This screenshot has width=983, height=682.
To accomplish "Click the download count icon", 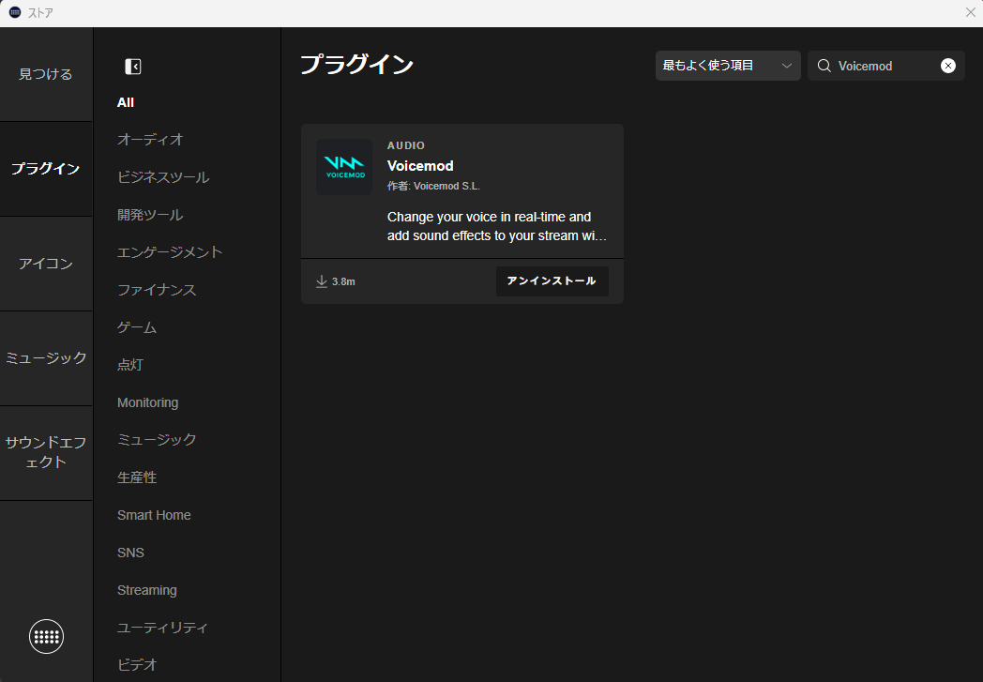I will tap(322, 281).
